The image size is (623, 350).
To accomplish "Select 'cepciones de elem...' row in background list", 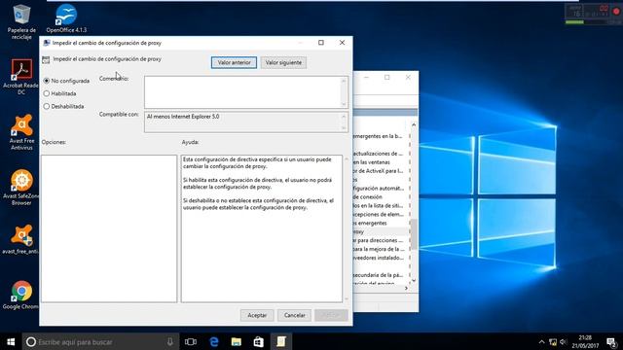I will tap(378, 214).
